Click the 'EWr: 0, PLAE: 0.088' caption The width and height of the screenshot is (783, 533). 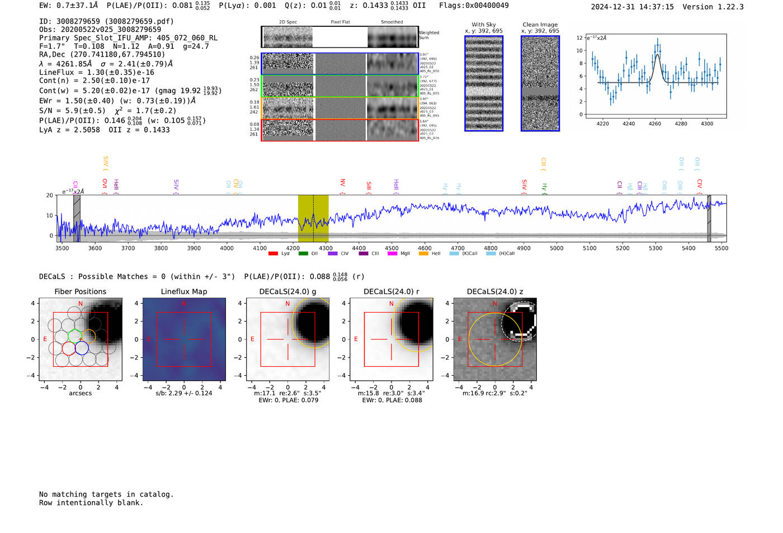pyautogui.click(x=392, y=400)
